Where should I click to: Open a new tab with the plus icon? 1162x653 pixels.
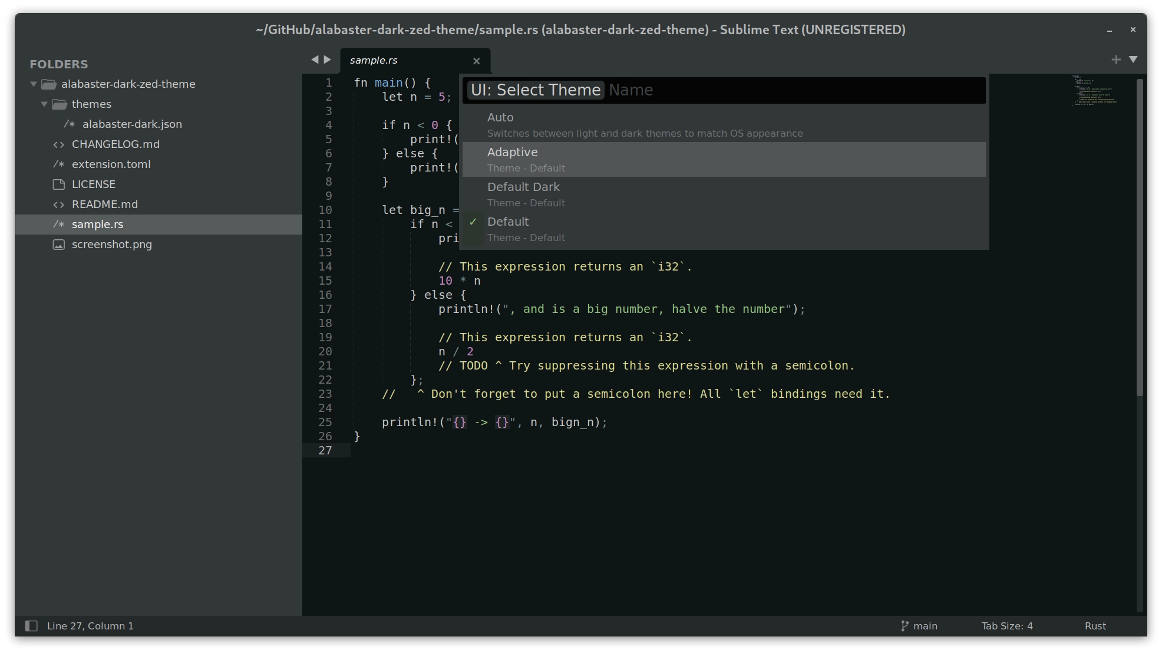[1117, 60]
